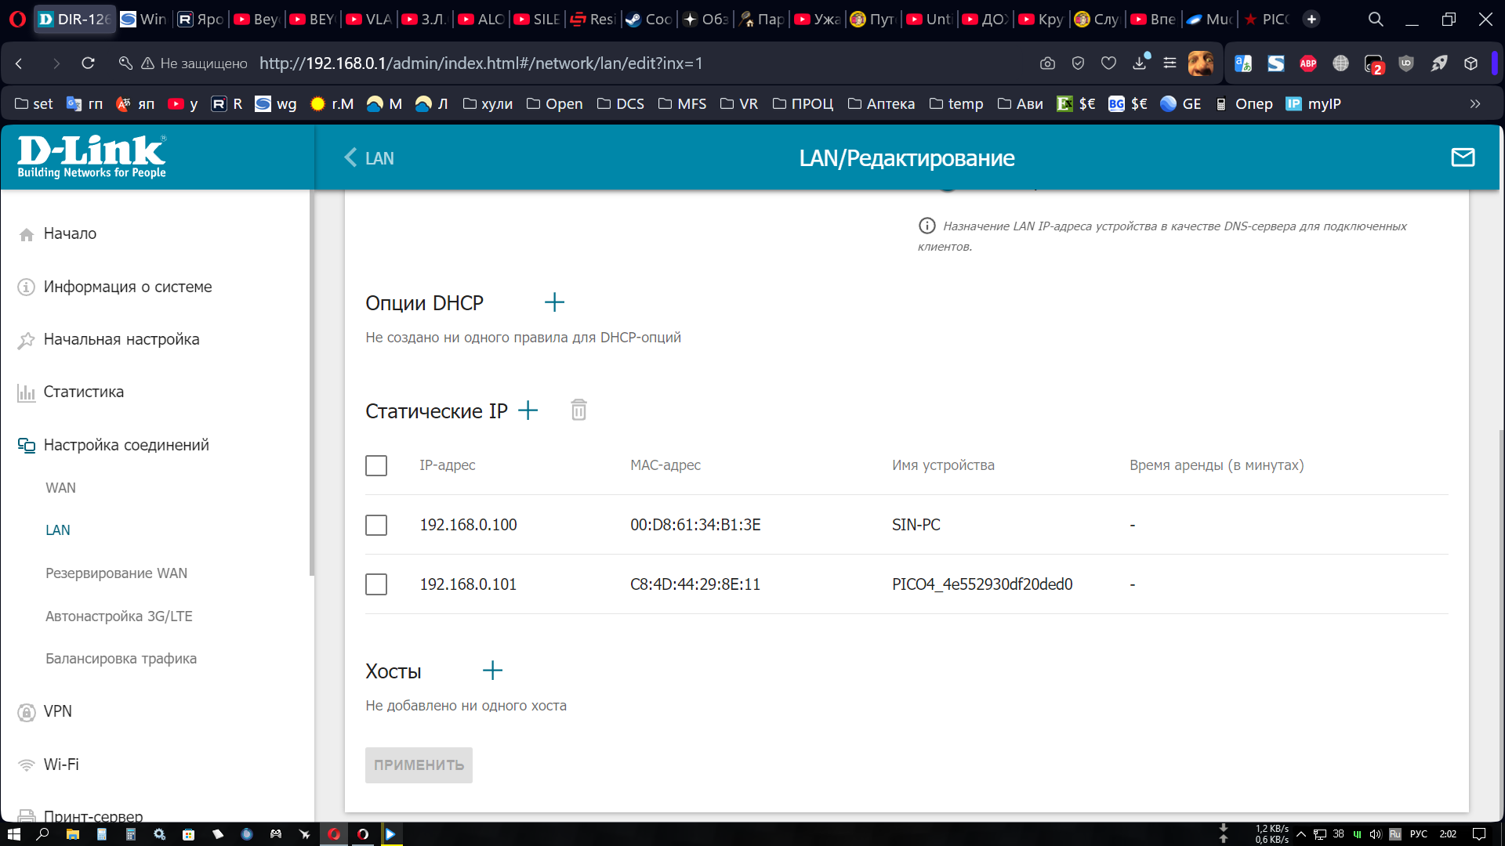1505x846 pixels.
Task: Click the ПРИМЕНИТЬ button
Action: [x=419, y=765]
